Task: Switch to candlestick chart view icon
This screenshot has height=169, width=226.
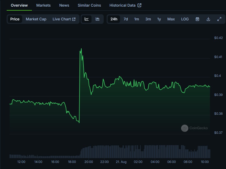Action: pyautogui.click(x=98, y=19)
